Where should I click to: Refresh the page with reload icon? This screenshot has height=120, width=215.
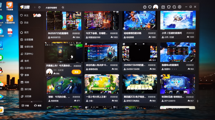39,7
